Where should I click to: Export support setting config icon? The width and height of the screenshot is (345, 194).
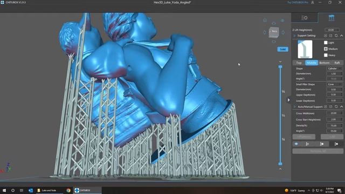coord(330,36)
